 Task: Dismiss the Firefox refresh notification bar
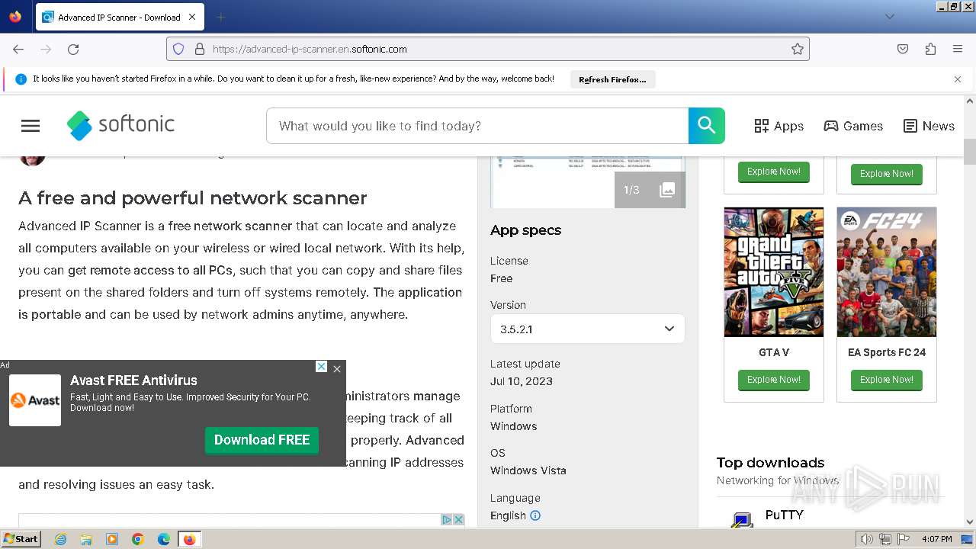pos(958,79)
